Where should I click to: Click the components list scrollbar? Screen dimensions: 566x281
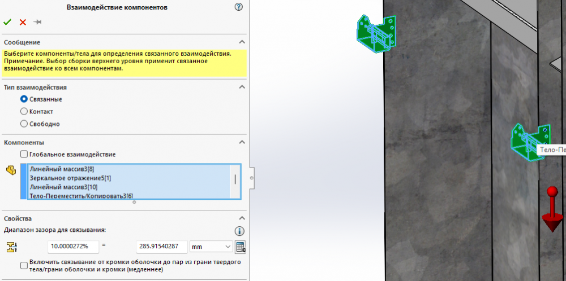[x=235, y=179]
